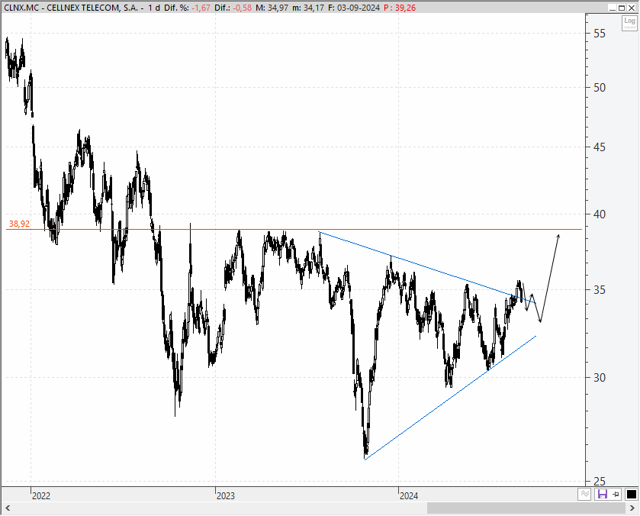Click the horizontal scrollbar thumb
This screenshot has height=516, width=640.
click(x=526, y=508)
